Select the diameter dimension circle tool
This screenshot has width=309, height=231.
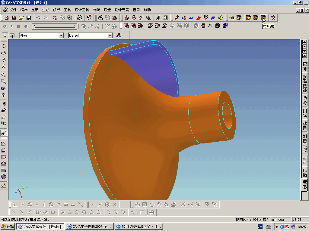pyautogui.click(x=4, y=177)
